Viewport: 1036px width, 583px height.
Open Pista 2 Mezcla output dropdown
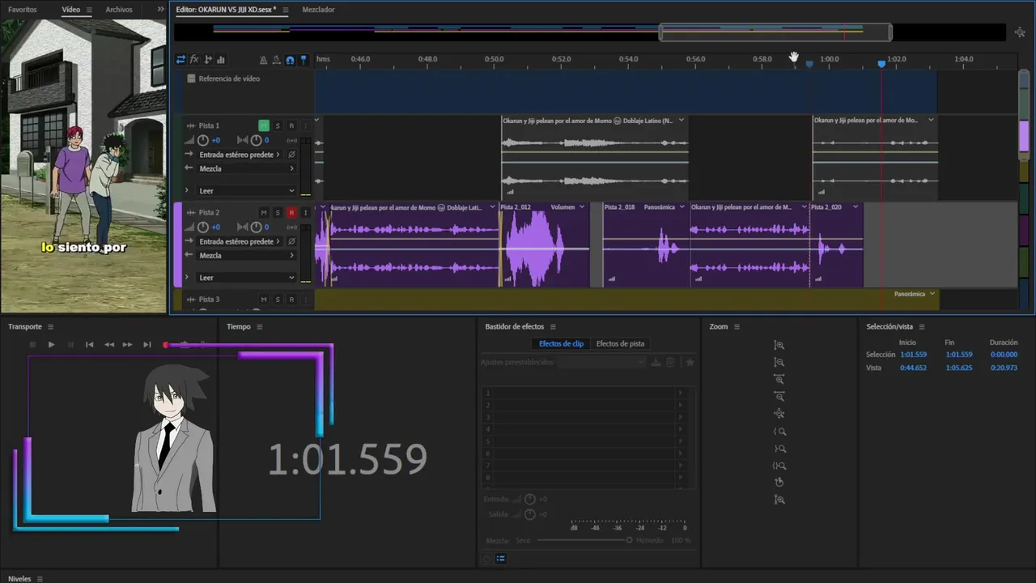click(x=247, y=255)
